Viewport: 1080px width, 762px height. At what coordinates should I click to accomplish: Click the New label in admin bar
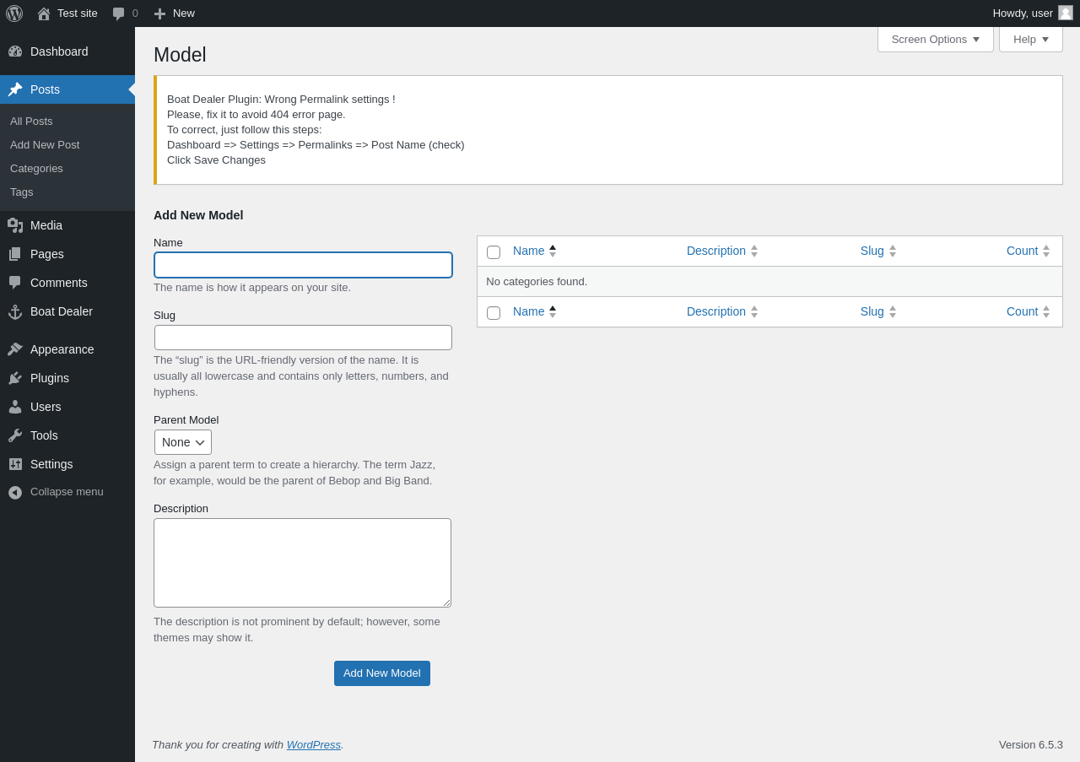click(x=184, y=13)
